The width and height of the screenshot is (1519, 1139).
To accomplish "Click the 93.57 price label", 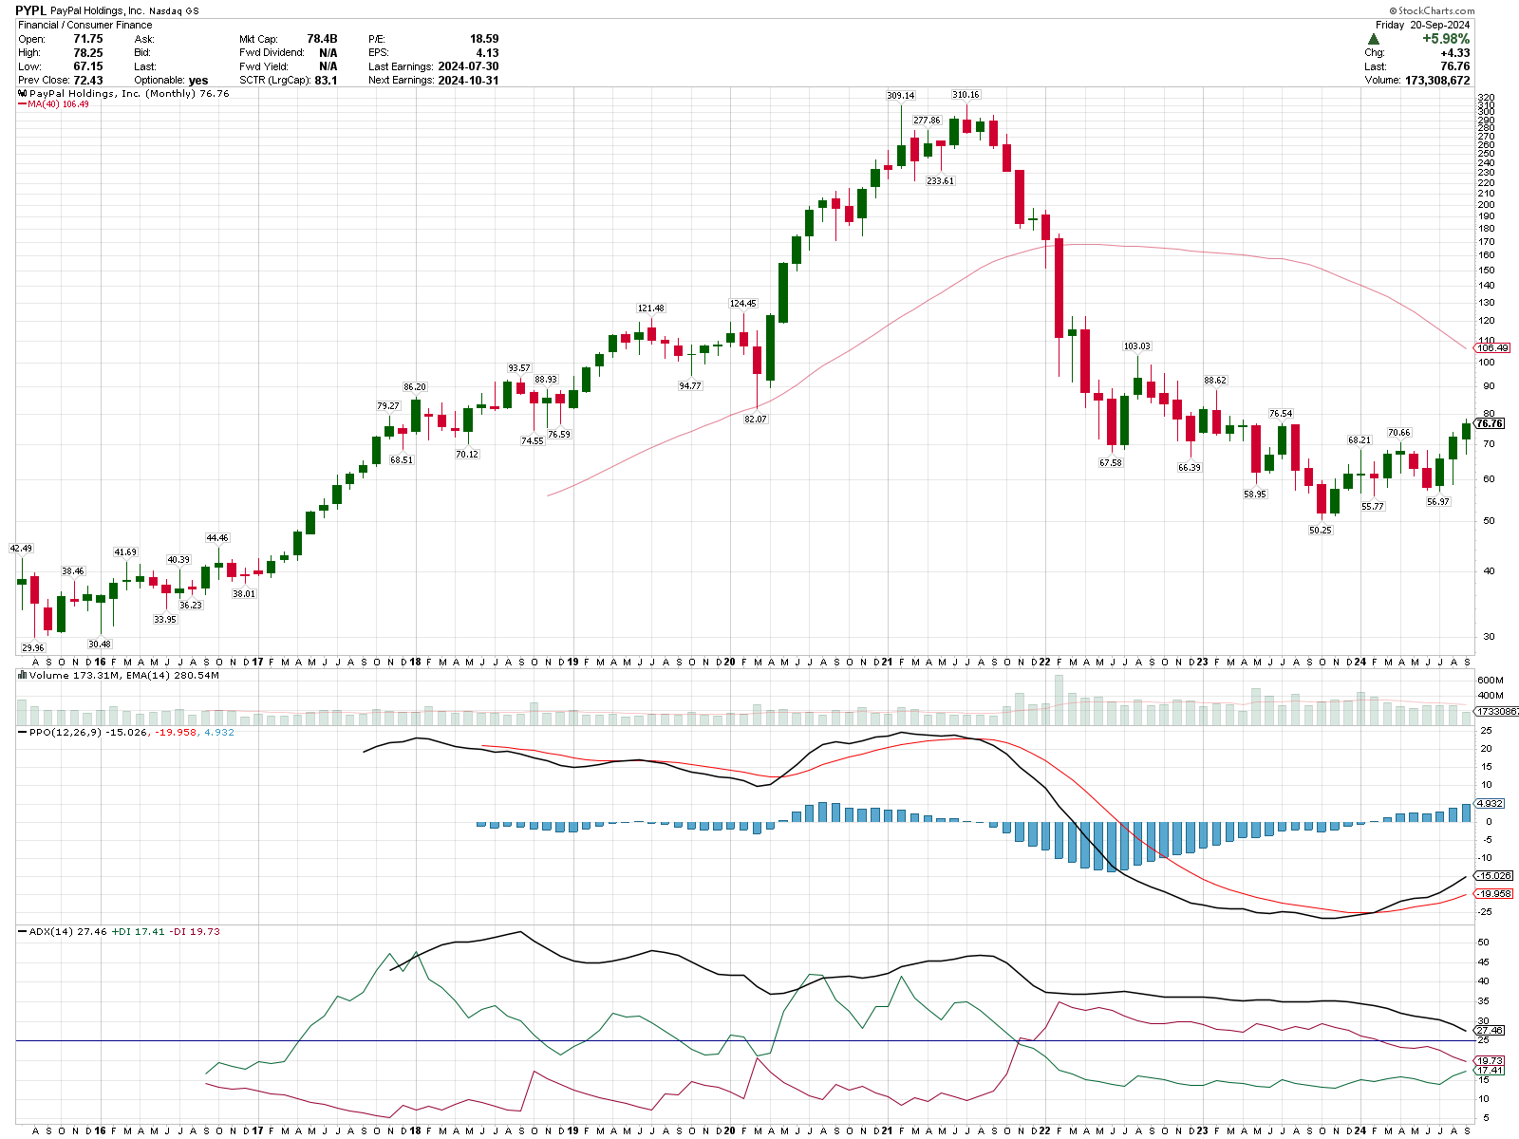I will pyautogui.click(x=519, y=368).
